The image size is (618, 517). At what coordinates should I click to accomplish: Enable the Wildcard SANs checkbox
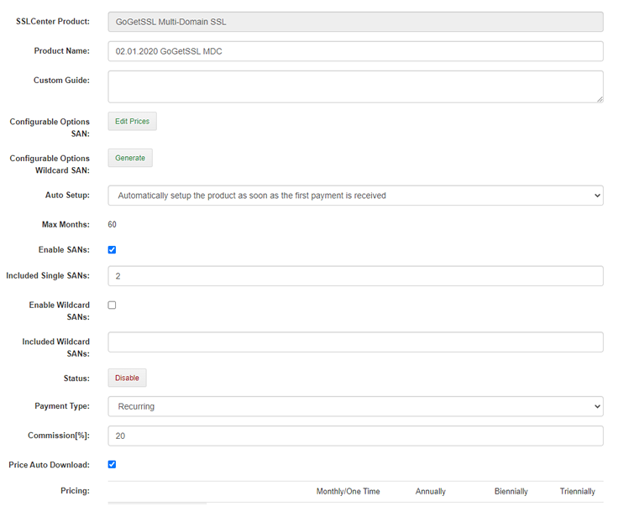pyautogui.click(x=112, y=305)
